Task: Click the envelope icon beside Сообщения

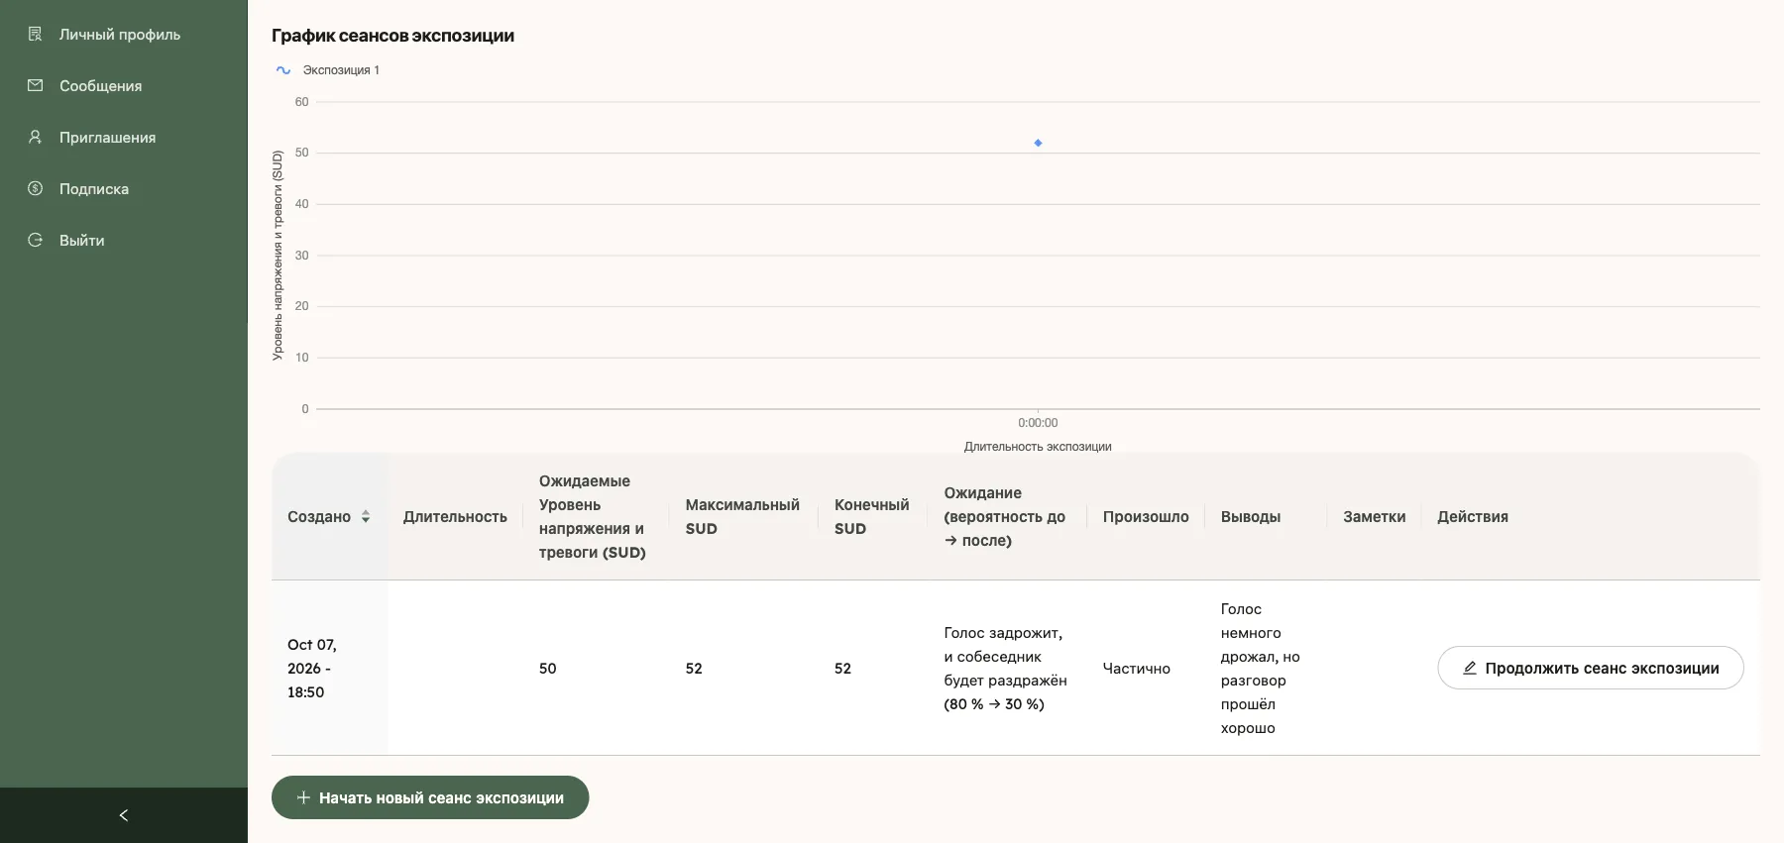Action: coord(36,86)
